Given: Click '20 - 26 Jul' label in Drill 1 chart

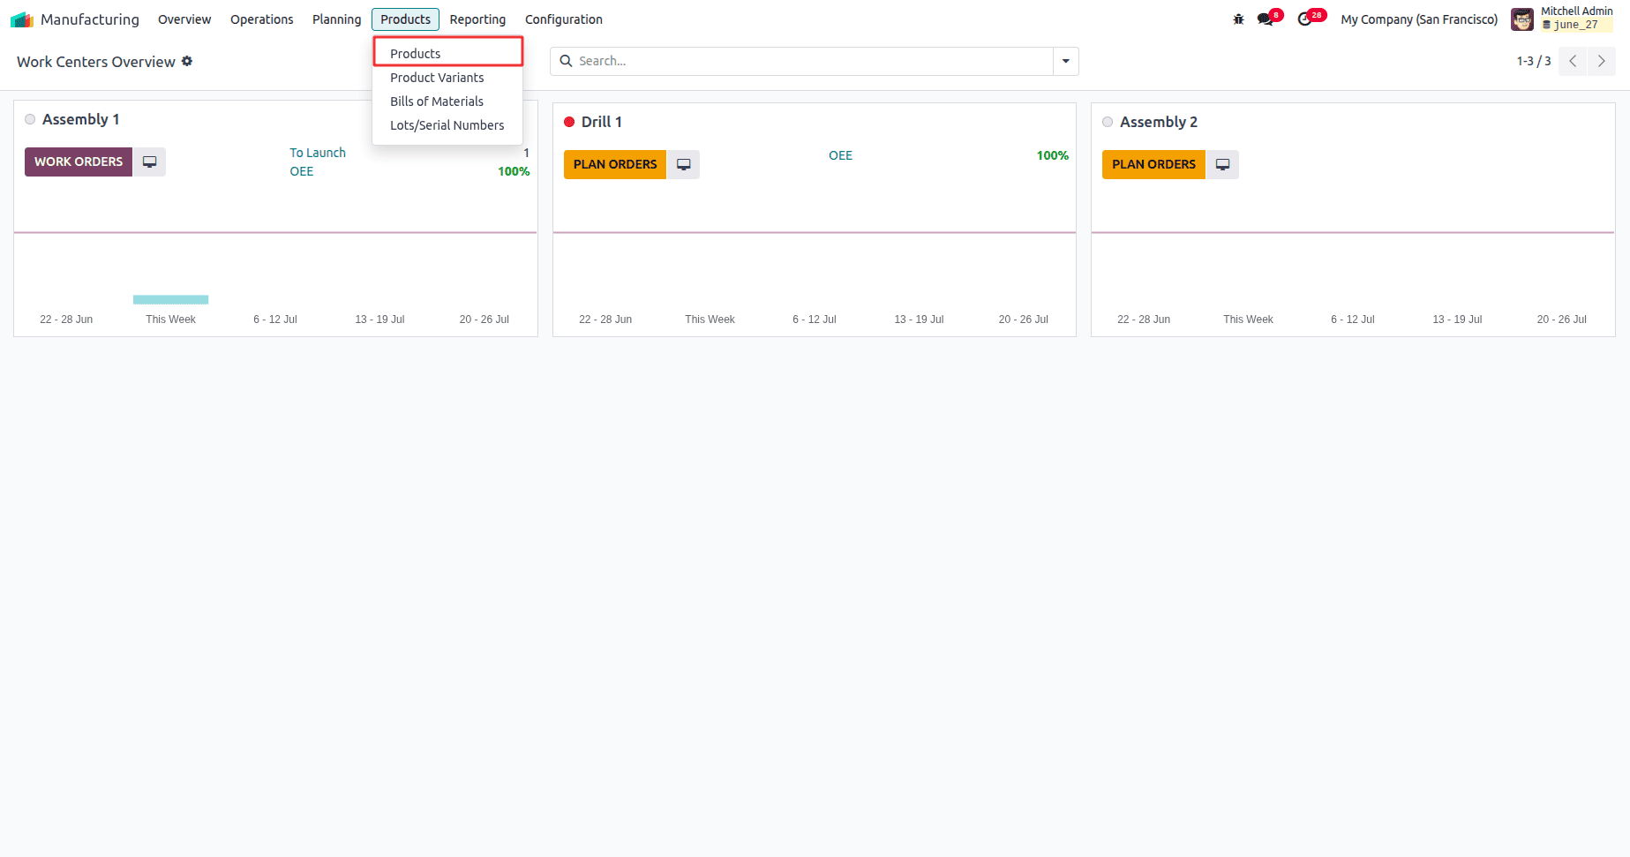Looking at the screenshot, I should coord(1024,319).
